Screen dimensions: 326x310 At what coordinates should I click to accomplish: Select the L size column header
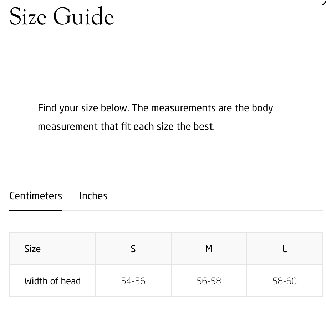(284, 249)
